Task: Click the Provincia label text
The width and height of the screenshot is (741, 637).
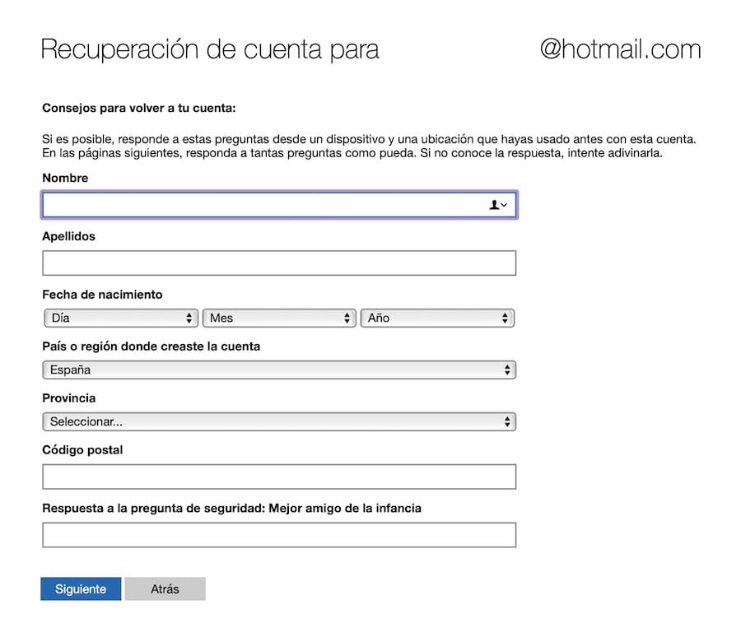Action: click(x=68, y=398)
